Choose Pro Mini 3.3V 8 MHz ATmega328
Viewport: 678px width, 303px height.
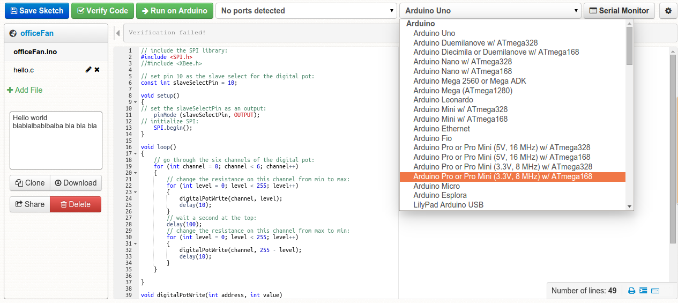tap(512, 167)
